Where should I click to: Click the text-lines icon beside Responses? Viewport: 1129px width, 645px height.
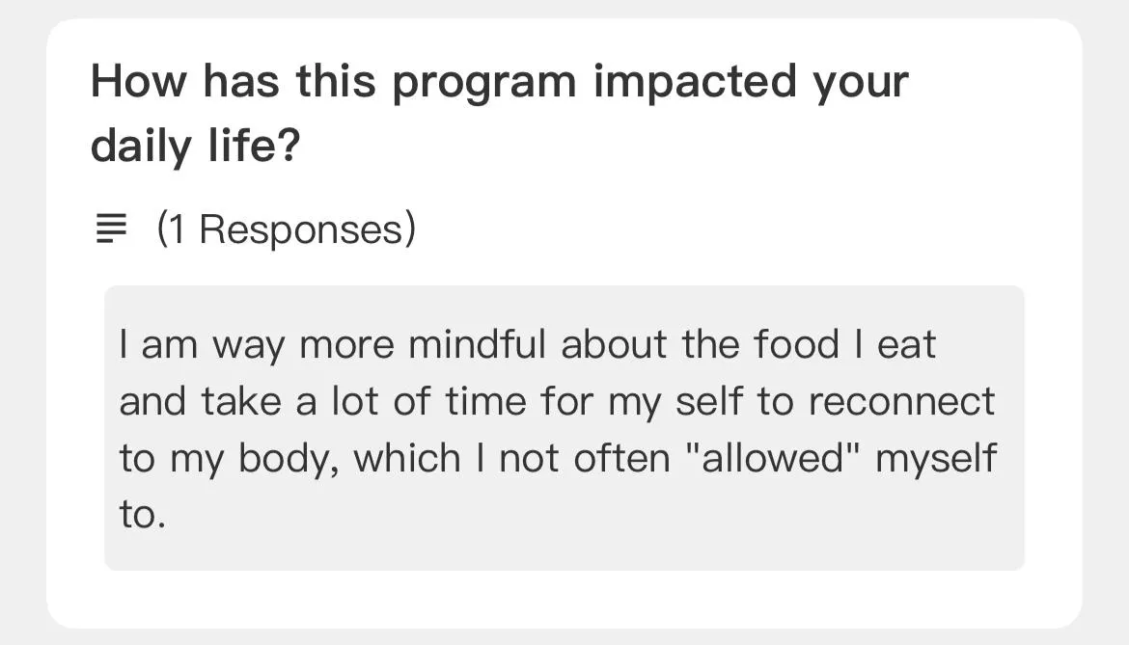point(111,228)
